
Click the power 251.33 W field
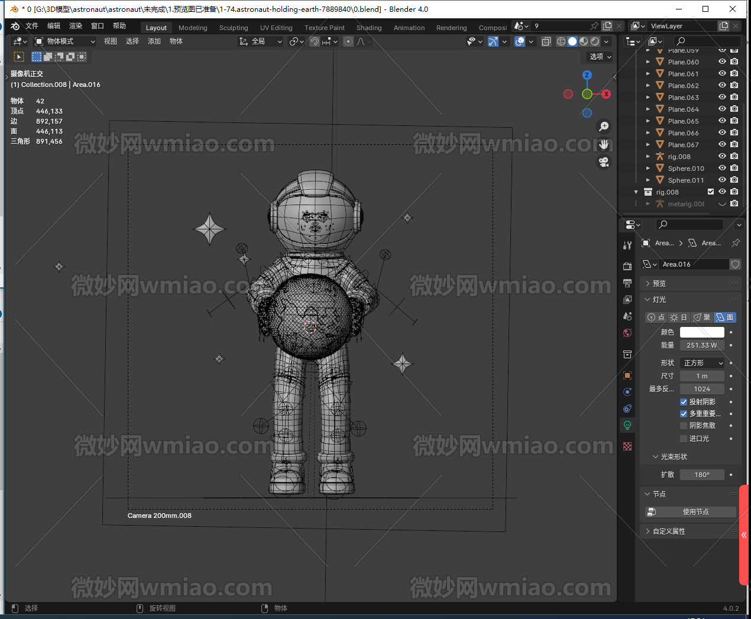702,345
